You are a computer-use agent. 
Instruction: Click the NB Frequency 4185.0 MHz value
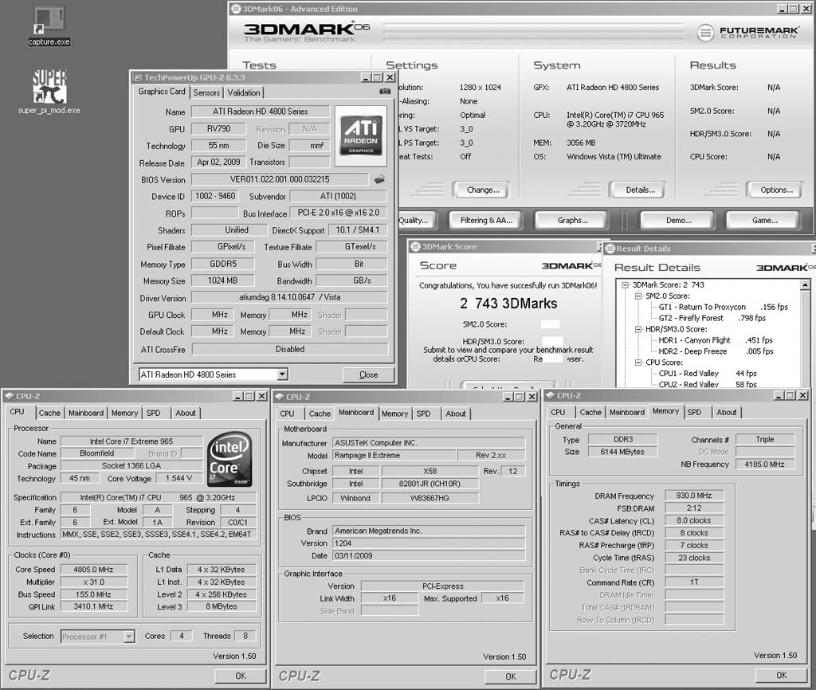764,465
